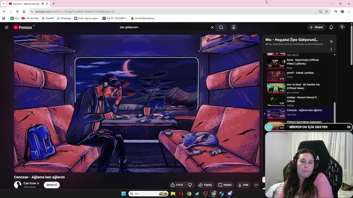This screenshot has width=353, height=198.
Task: Open Chrome profile avatar
Action: (x=342, y=12)
